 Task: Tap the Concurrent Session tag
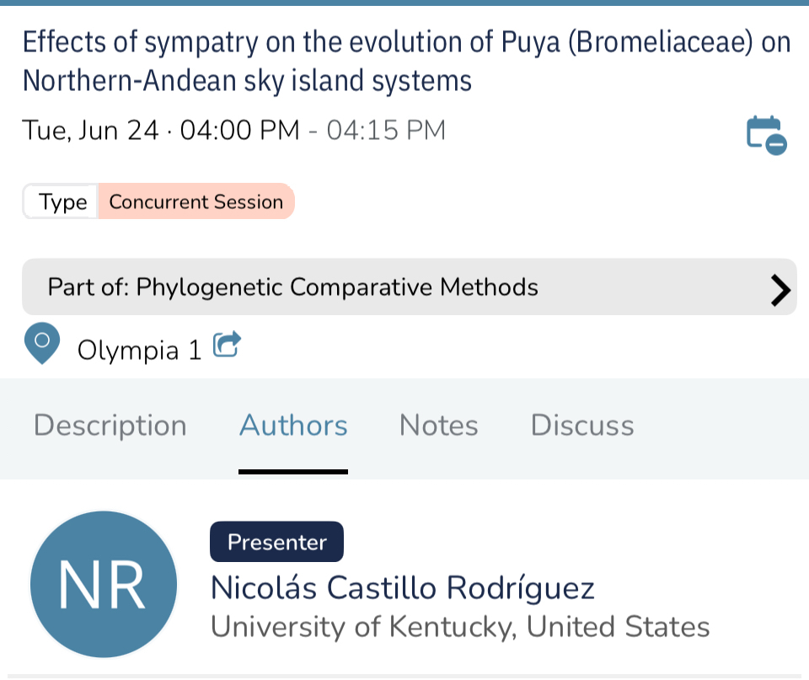[196, 202]
